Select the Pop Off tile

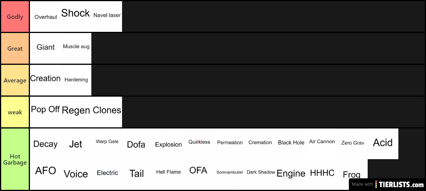45,112
